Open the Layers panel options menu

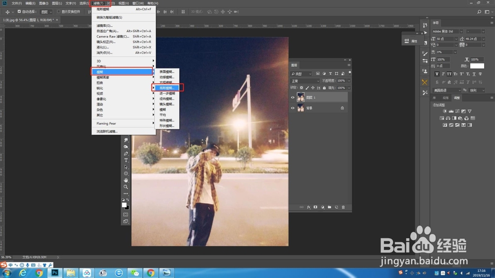(x=349, y=65)
